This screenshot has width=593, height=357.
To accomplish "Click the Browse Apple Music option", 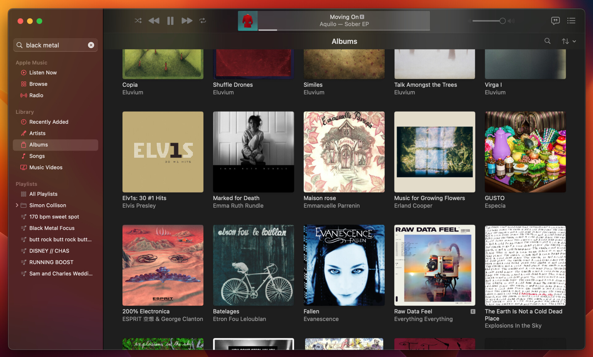I will [38, 83].
